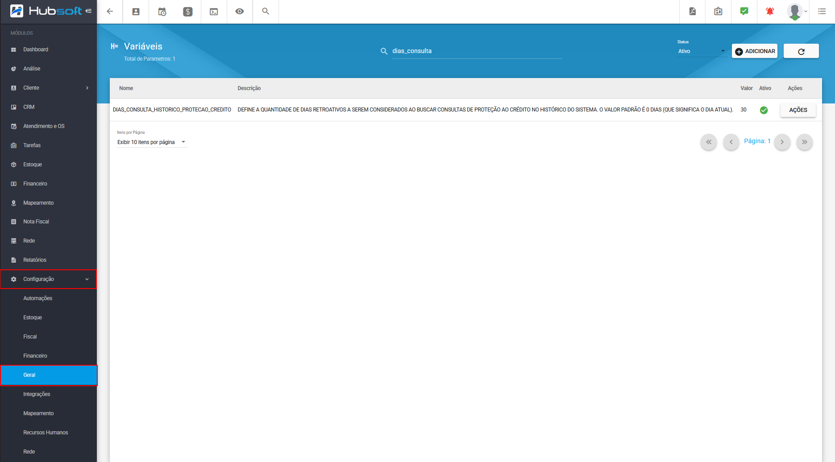835x462 pixels.
Task: Click the Hubsoft logo icon
Action: 17,11
